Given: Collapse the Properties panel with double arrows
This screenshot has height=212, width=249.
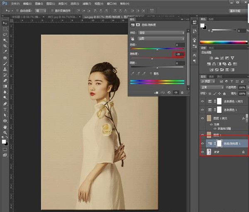Looking at the screenshot, I should (x=182, y=19).
